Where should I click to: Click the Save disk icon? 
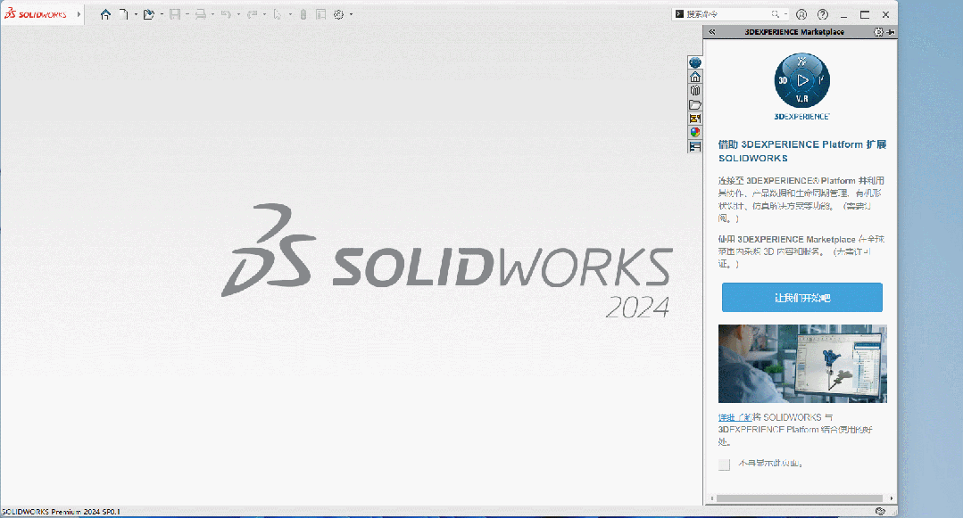coord(175,14)
